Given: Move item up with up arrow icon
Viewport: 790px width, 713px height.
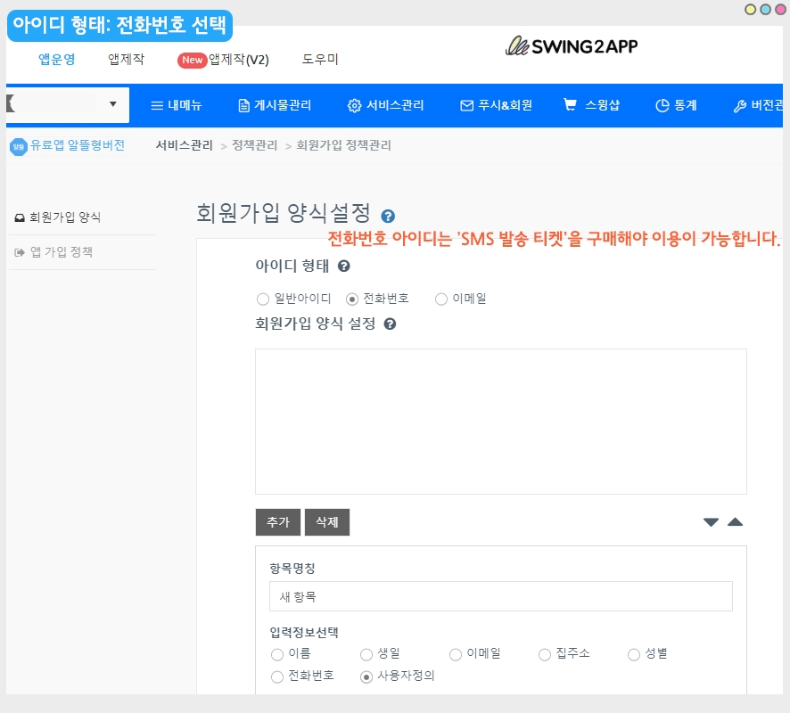Looking at the screenshot, I should (x=735, y=522).
